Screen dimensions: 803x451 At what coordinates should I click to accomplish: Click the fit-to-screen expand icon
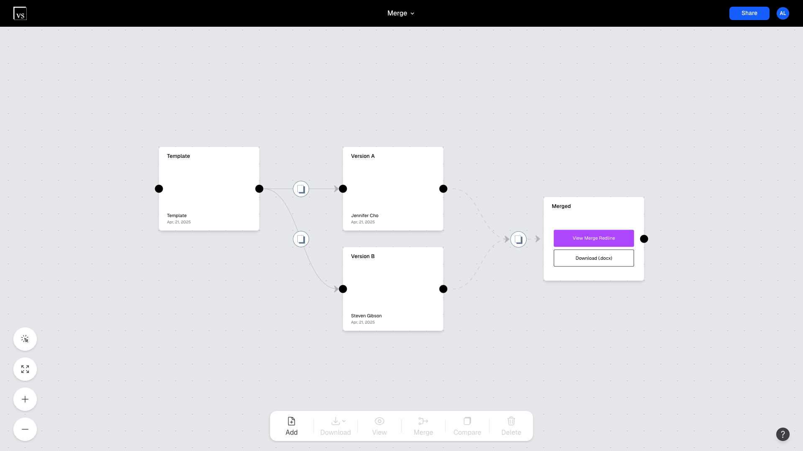pyautogui.click(x=25, y=369)
